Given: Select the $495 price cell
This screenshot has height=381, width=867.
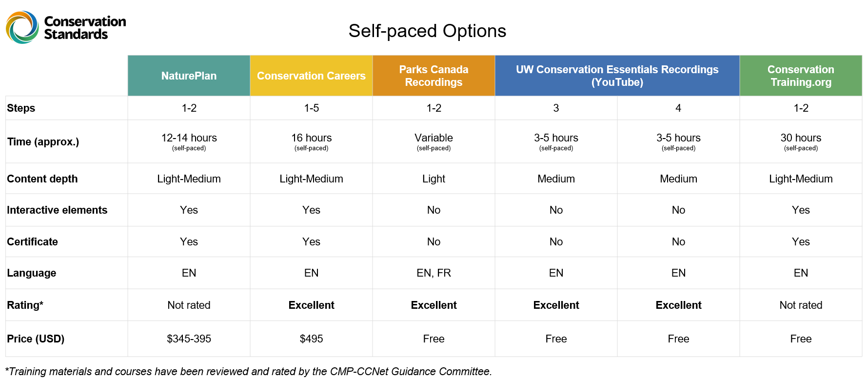Looking at the screenshot, I should (x=311, y=339).
